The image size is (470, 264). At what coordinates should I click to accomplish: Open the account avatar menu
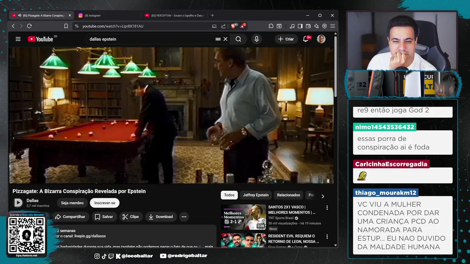[x=321, y=39]
